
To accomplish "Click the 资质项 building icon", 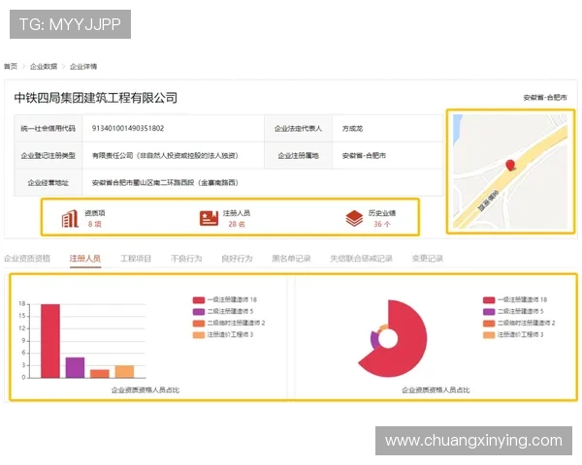I will (x=70, y=218).
